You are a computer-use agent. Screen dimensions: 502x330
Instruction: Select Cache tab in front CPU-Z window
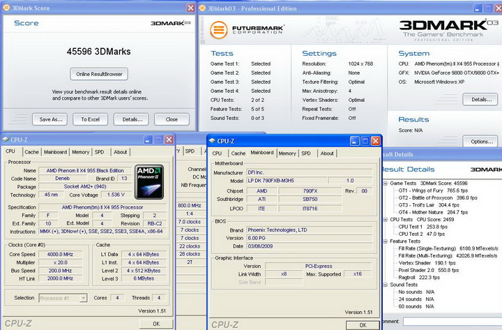pyautogui.click(x=238, y=153)
